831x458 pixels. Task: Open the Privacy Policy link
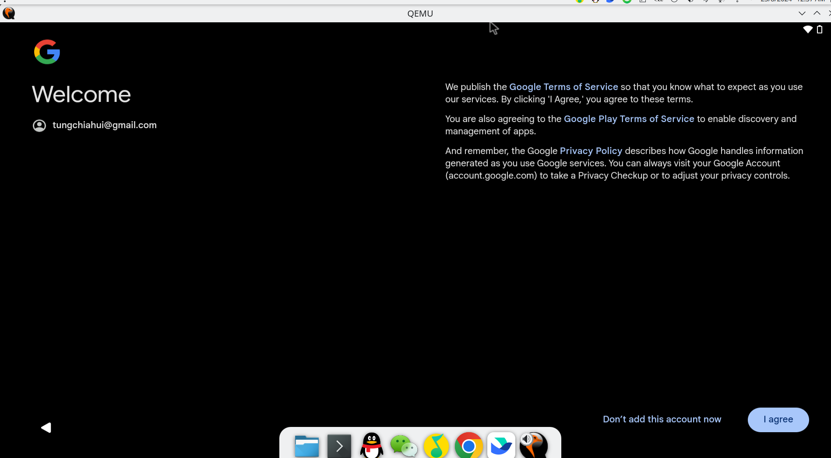click(591, 150)
